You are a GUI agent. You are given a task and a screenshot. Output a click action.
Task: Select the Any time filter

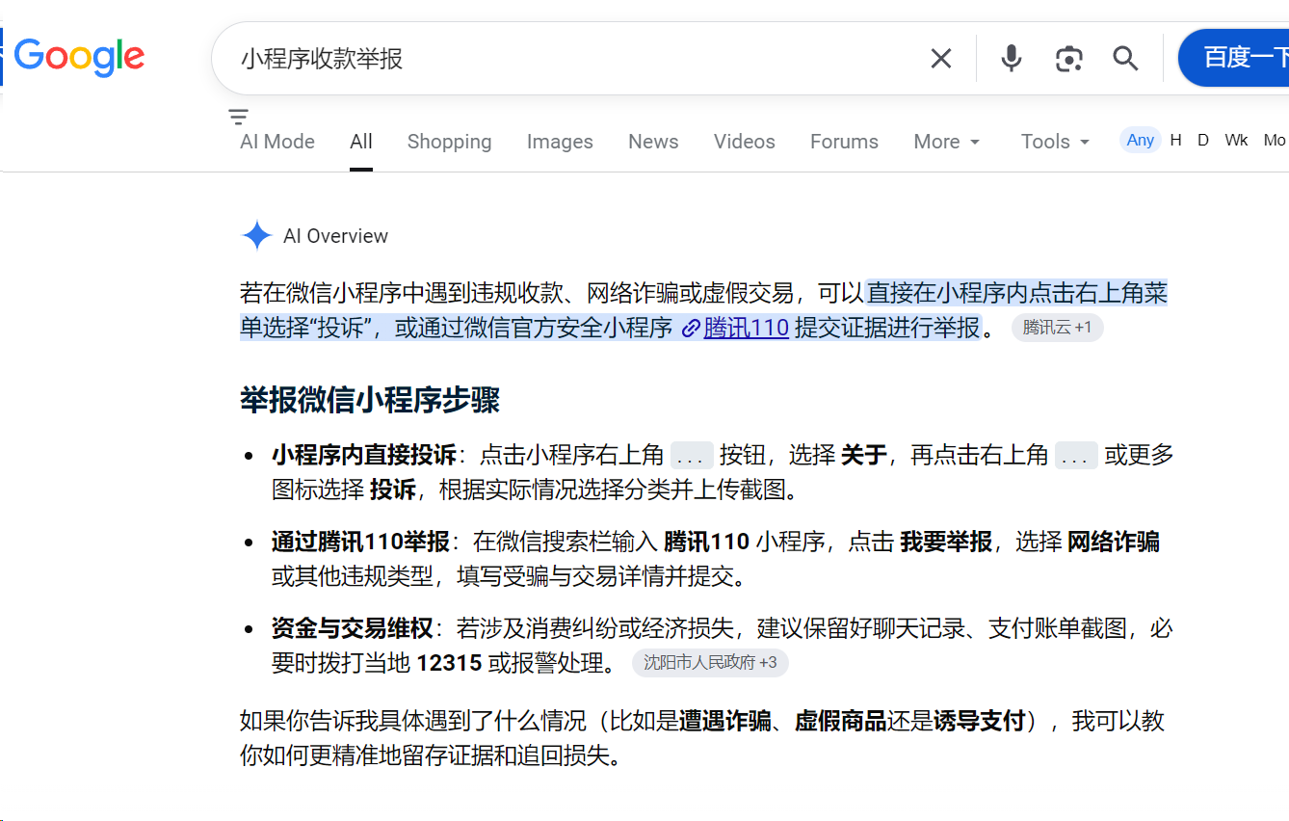pos(1141,140)
